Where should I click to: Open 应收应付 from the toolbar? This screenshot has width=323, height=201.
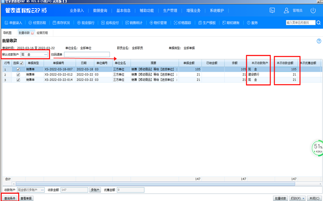110,23
